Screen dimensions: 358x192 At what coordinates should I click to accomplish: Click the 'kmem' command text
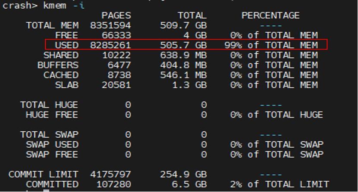tap(55, 5)
